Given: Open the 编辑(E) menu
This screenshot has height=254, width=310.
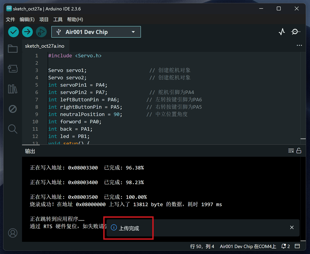Looking at the screenshot, I should [27, 19].
